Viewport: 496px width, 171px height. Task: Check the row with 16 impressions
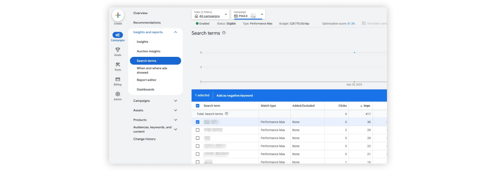(198, 162)
